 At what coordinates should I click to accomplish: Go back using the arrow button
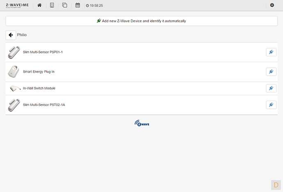point(11,35)
